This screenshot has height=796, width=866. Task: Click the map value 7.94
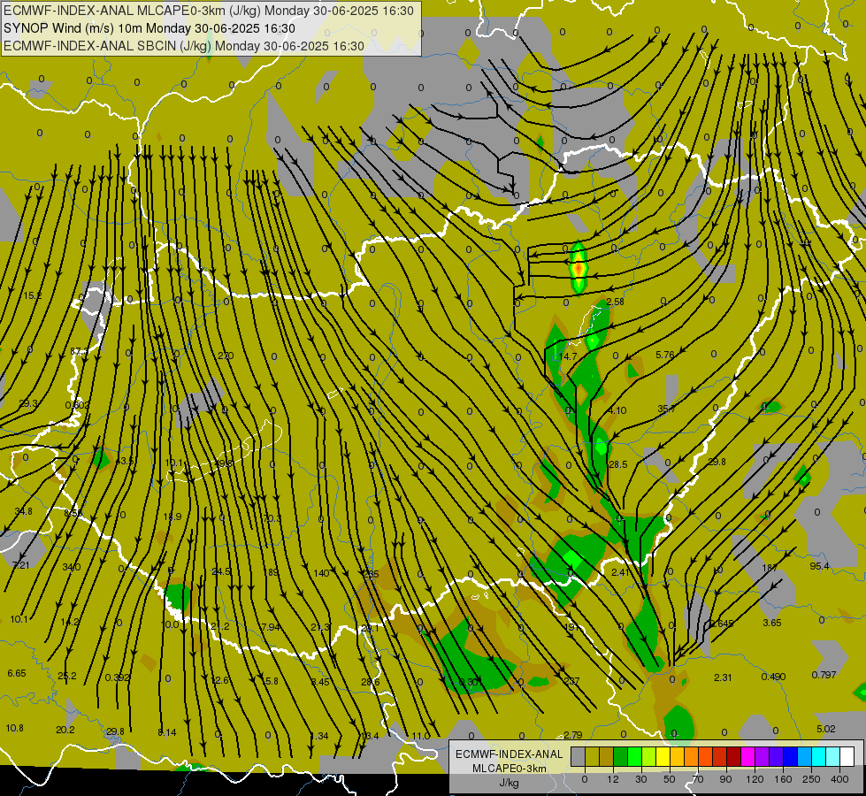pyautogui.click(x=271, y=627)
